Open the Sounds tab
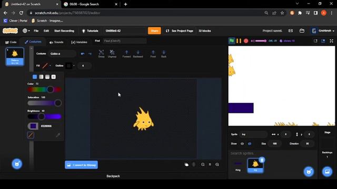Image resolution: width=337 pixels, height=189 pixels. coord(56,42)
